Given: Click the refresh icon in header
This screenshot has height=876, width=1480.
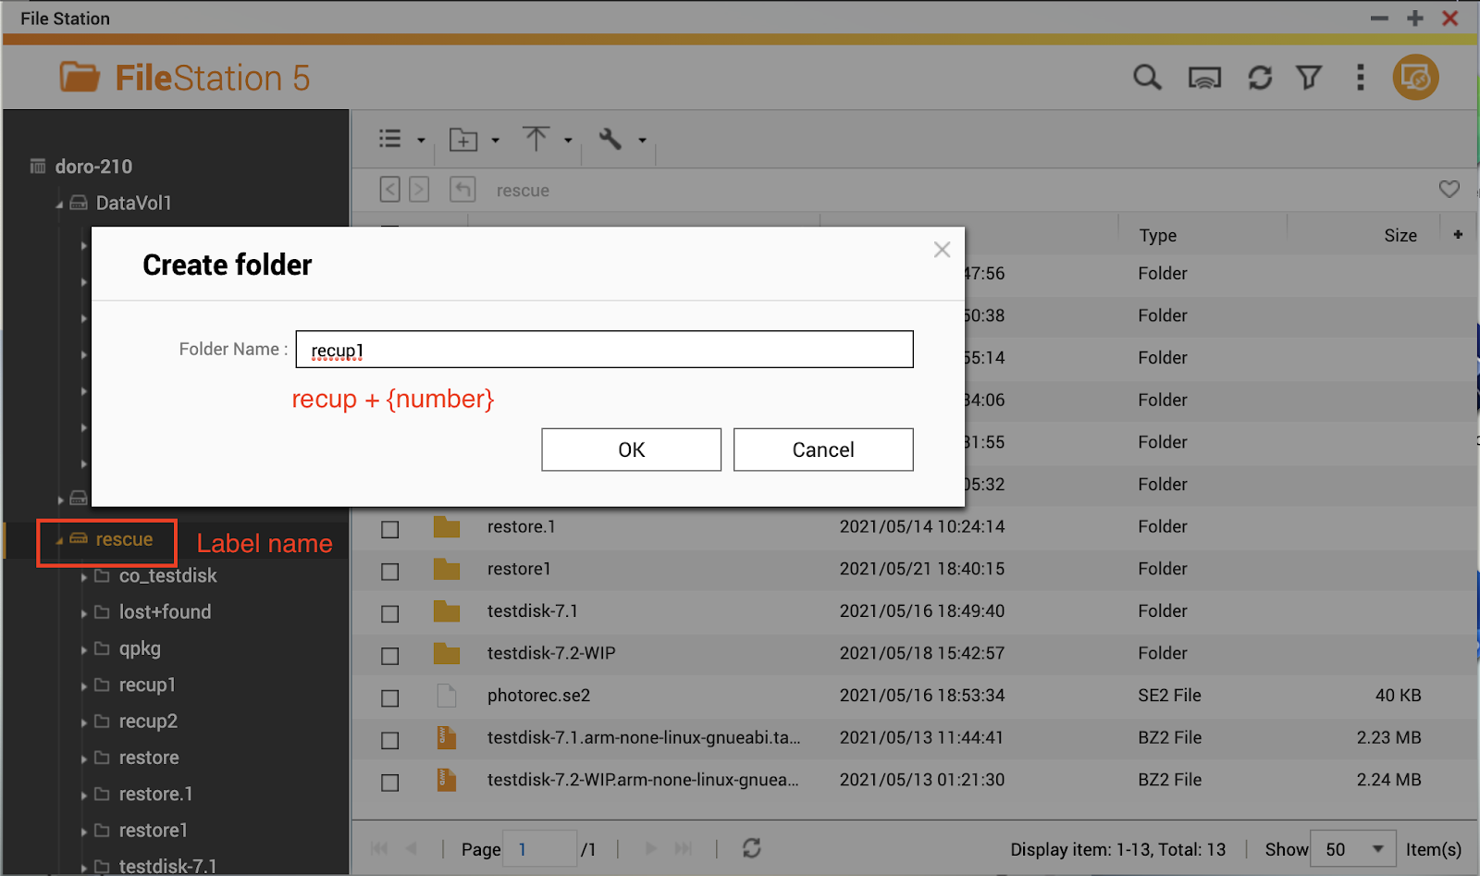Looking at the screenshot, I should pyautogui.click(x=1260, y=78).
